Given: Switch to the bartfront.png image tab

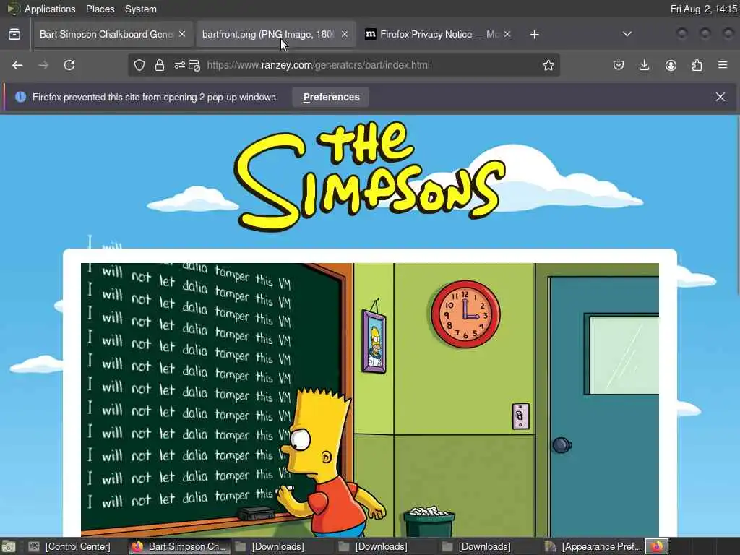Looking at the screenshot, I should (x=275, y=34).
